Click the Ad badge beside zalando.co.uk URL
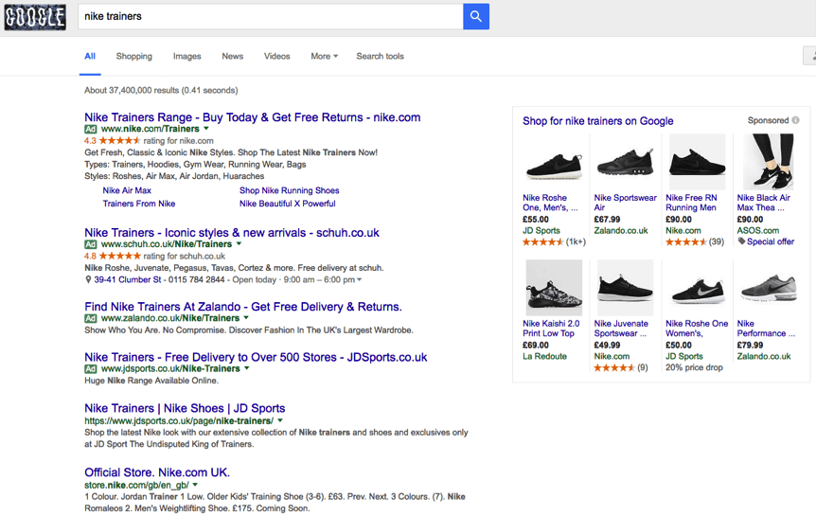This screenshot has height=516, width=816. 91,318
